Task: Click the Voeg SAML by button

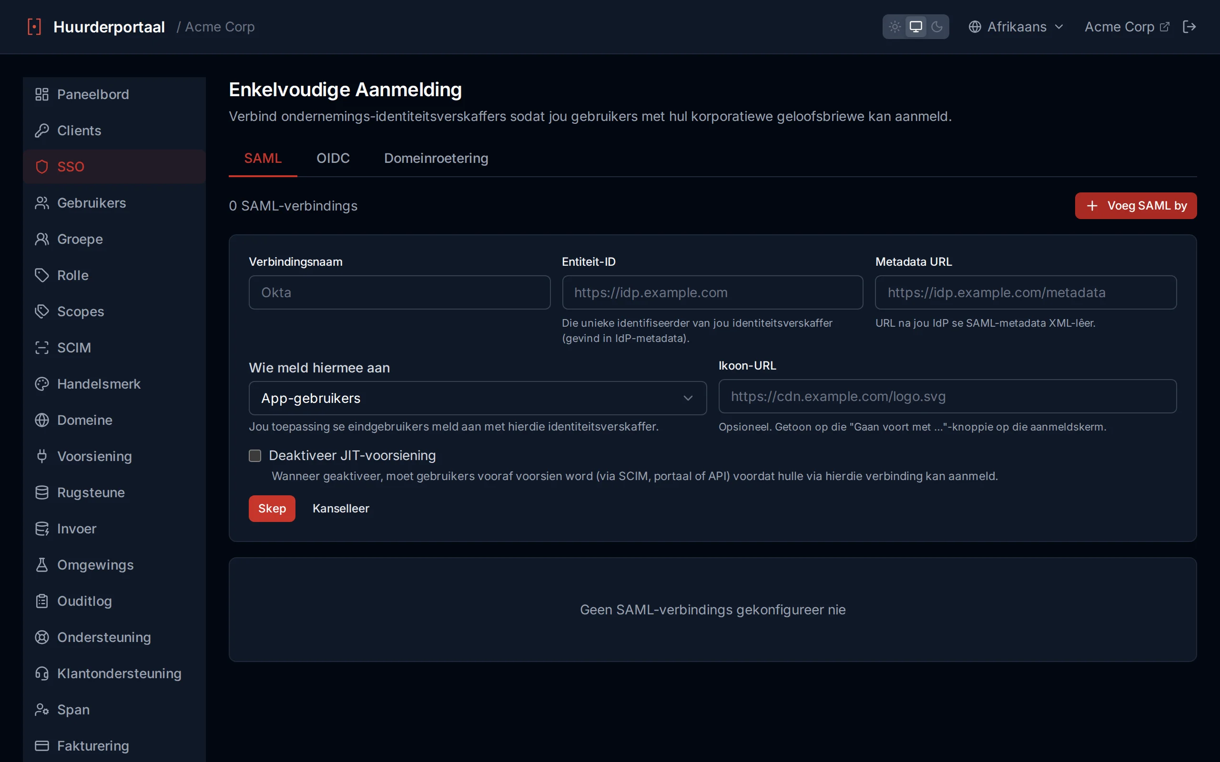Action: (1136, 206)
